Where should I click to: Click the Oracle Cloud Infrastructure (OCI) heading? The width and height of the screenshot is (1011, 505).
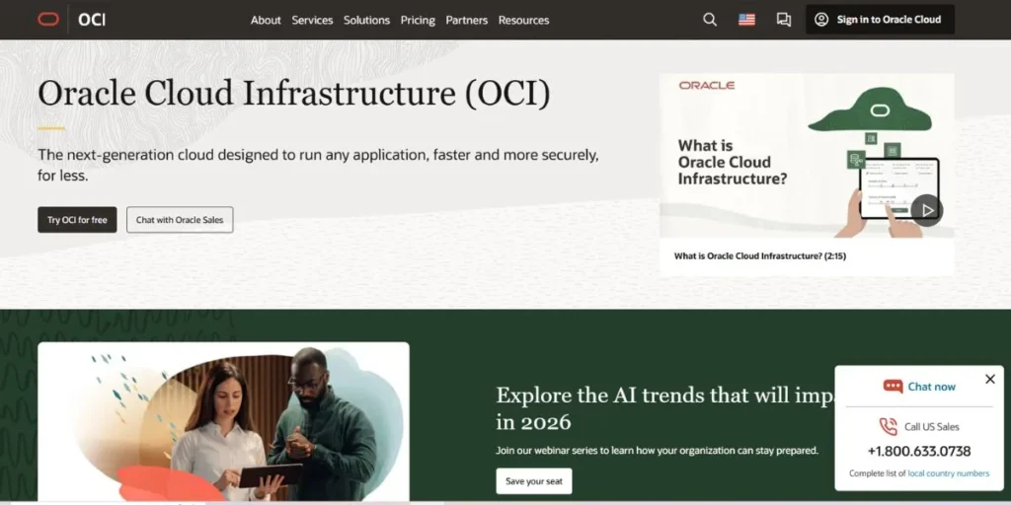[294, 94]
